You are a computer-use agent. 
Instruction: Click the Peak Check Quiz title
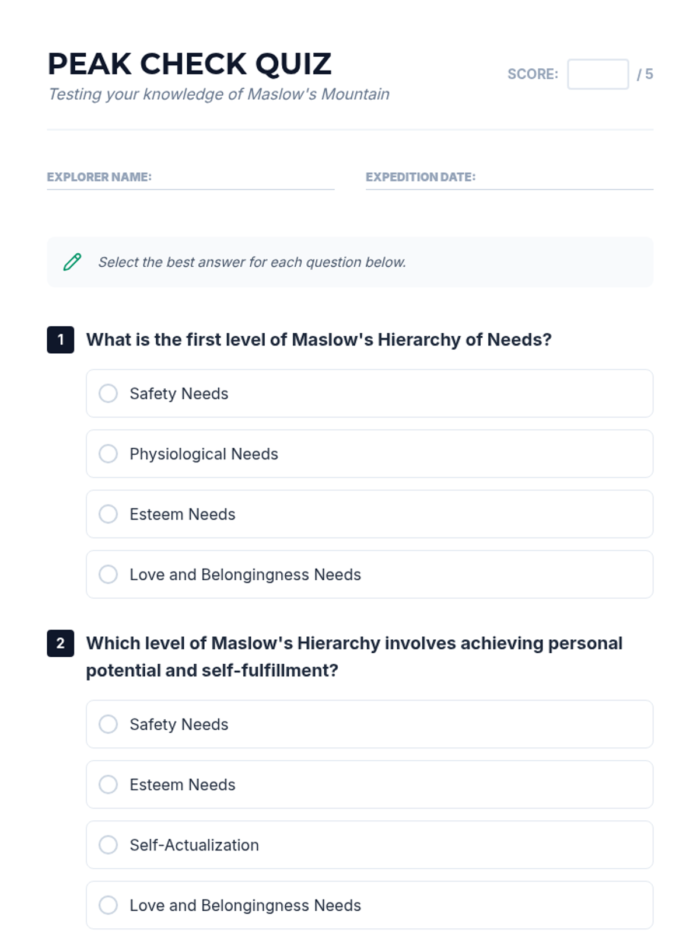point(190,64)
